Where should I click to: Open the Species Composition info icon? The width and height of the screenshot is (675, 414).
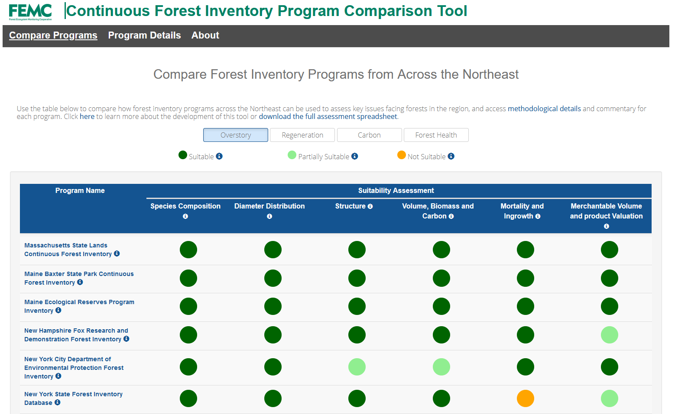(x=185, y=216)
